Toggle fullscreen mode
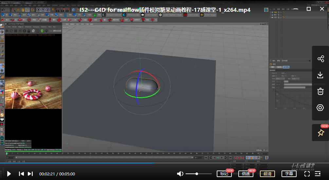The image size is (329, 180). [x=307, y=174]
